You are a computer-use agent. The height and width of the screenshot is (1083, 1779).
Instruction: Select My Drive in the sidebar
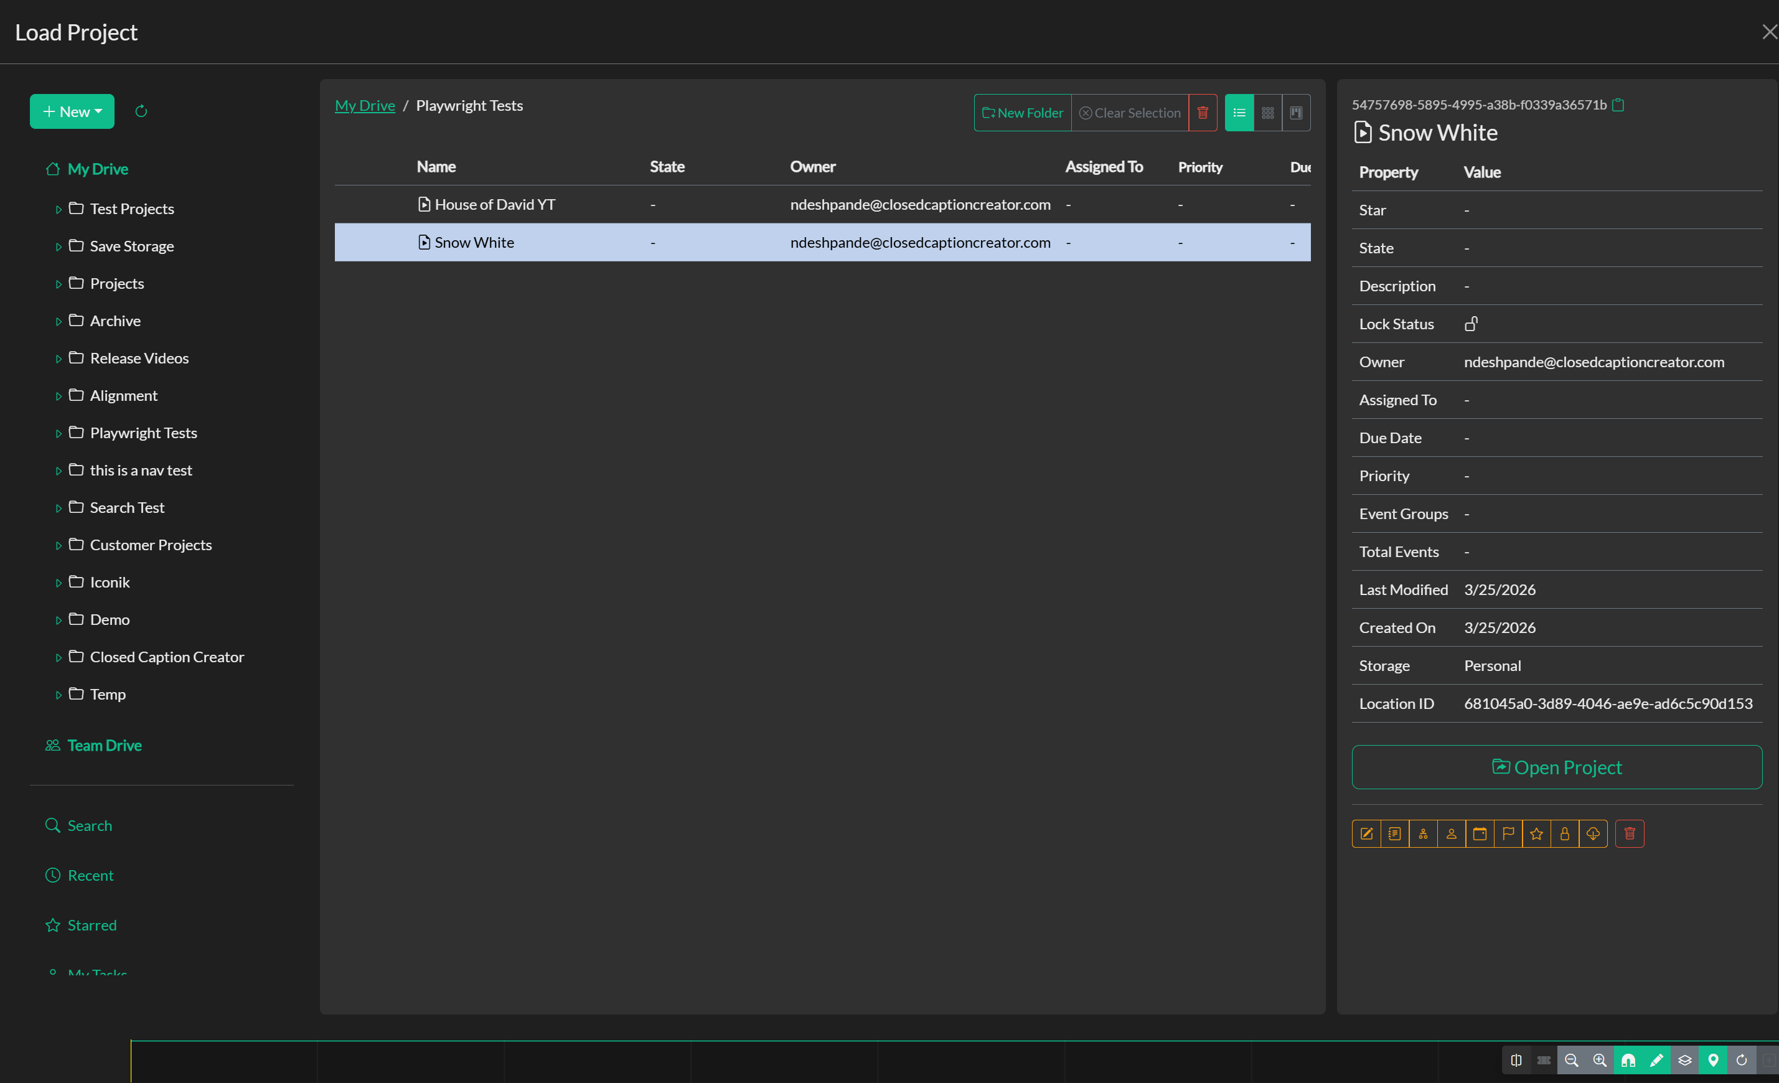(x=87, y=169)
